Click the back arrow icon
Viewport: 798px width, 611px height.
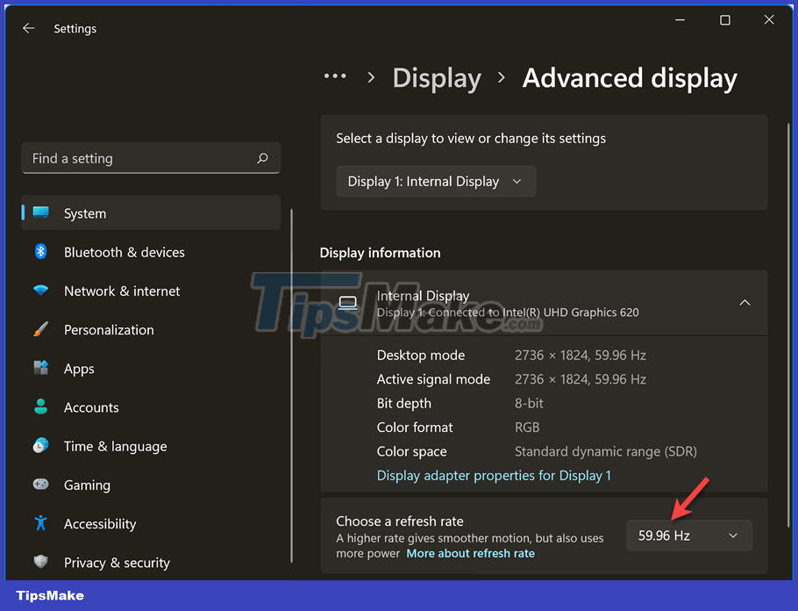28,28
